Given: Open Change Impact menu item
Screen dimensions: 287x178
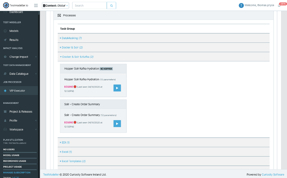Looking at the screenshot, I should tap(19, 57).
